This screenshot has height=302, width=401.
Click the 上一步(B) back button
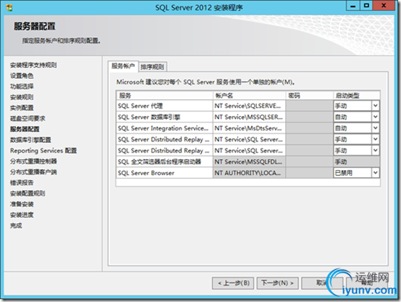tap(233, 283)
